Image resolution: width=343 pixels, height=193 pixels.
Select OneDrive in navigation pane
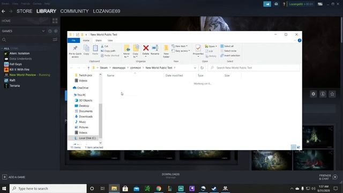pyautogui.click(x=80, y=88)
